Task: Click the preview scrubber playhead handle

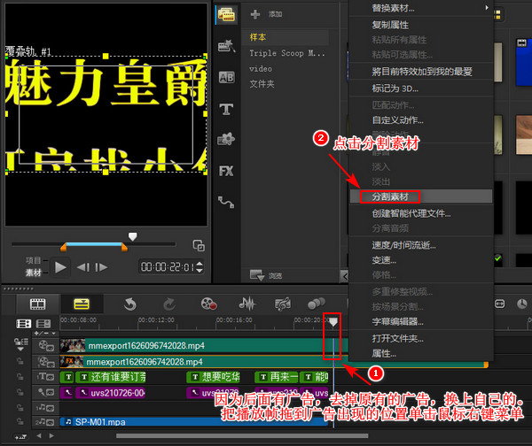Action: tap(133, 237)
